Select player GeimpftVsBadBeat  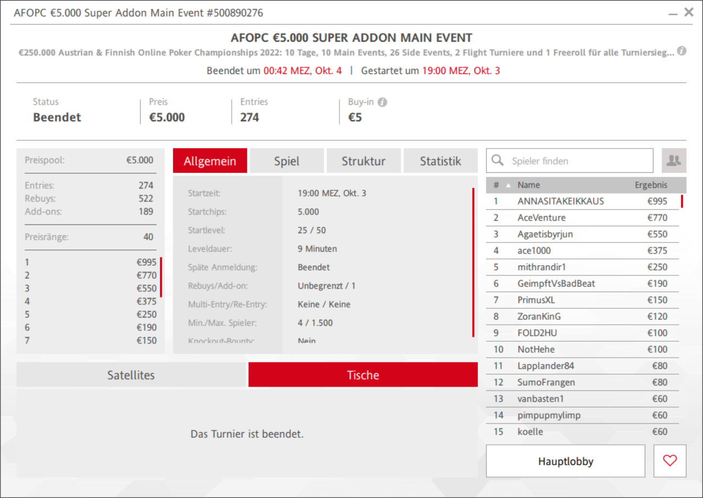582,284
